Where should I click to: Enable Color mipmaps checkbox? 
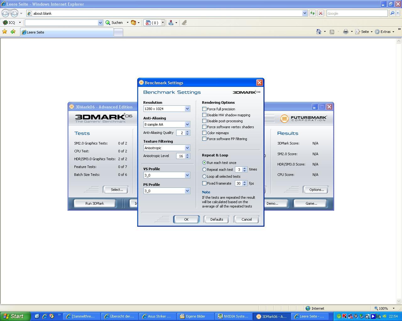204,133
